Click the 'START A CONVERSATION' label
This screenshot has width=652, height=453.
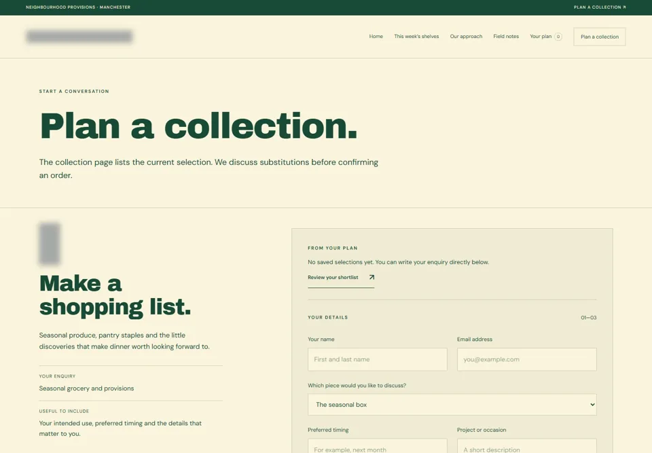click(x=74, y=91)
